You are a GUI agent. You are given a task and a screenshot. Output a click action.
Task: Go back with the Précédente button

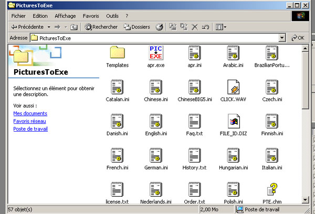point(27,27)
